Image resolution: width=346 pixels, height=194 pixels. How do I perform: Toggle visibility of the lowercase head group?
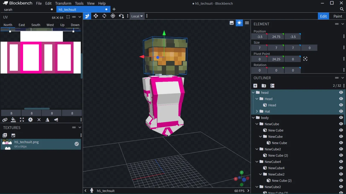341,93
